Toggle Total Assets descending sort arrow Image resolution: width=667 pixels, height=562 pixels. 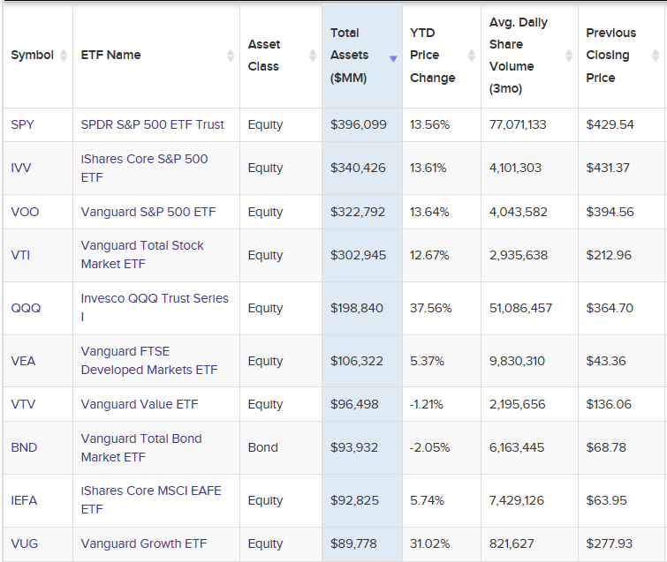point(393,58)
